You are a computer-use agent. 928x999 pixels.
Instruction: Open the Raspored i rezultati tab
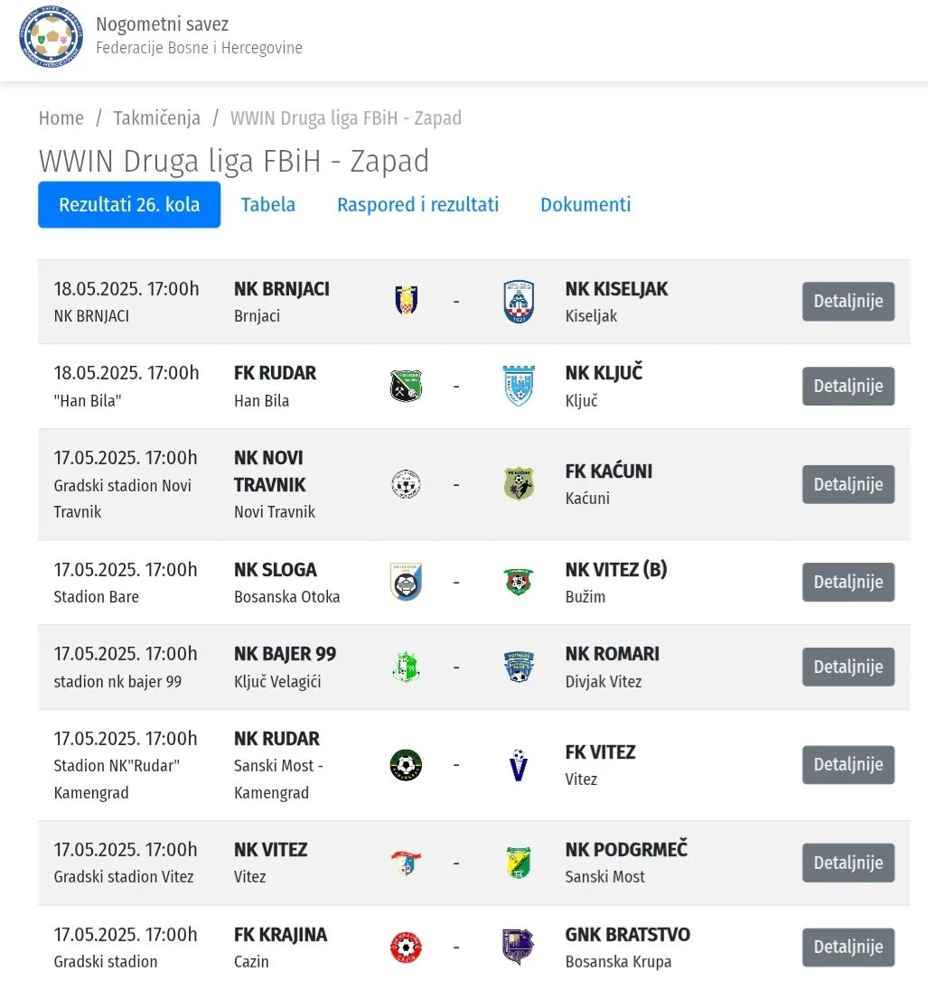pos(417,204)
